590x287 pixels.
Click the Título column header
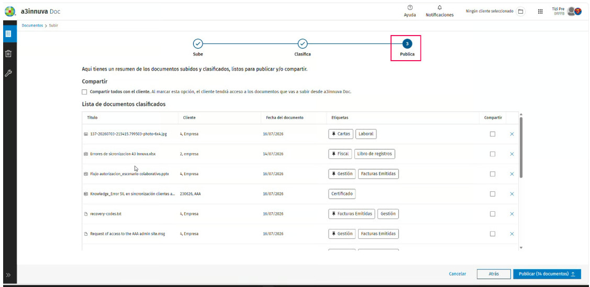point(92,118)
